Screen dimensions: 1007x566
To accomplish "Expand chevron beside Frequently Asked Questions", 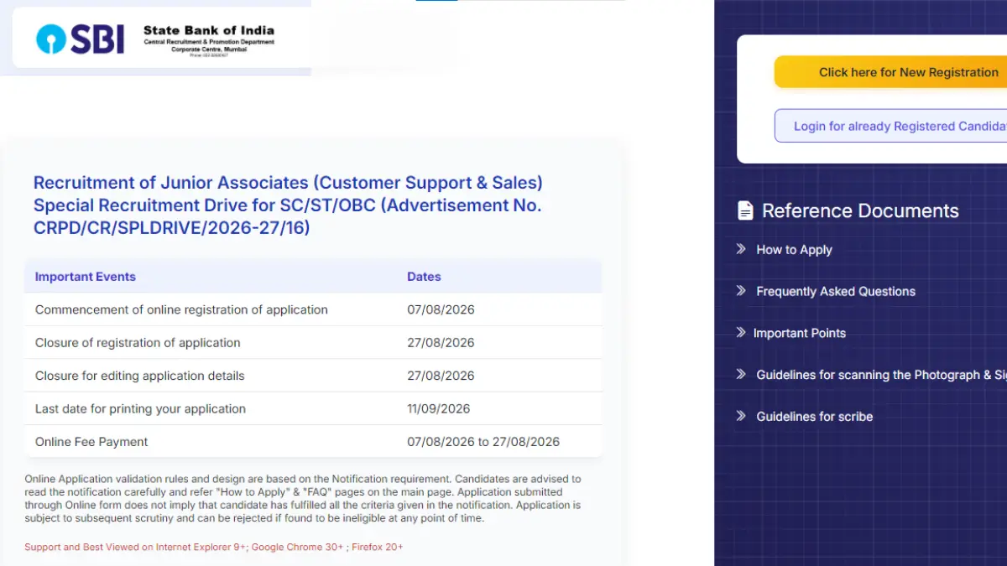I will (741, 291).
